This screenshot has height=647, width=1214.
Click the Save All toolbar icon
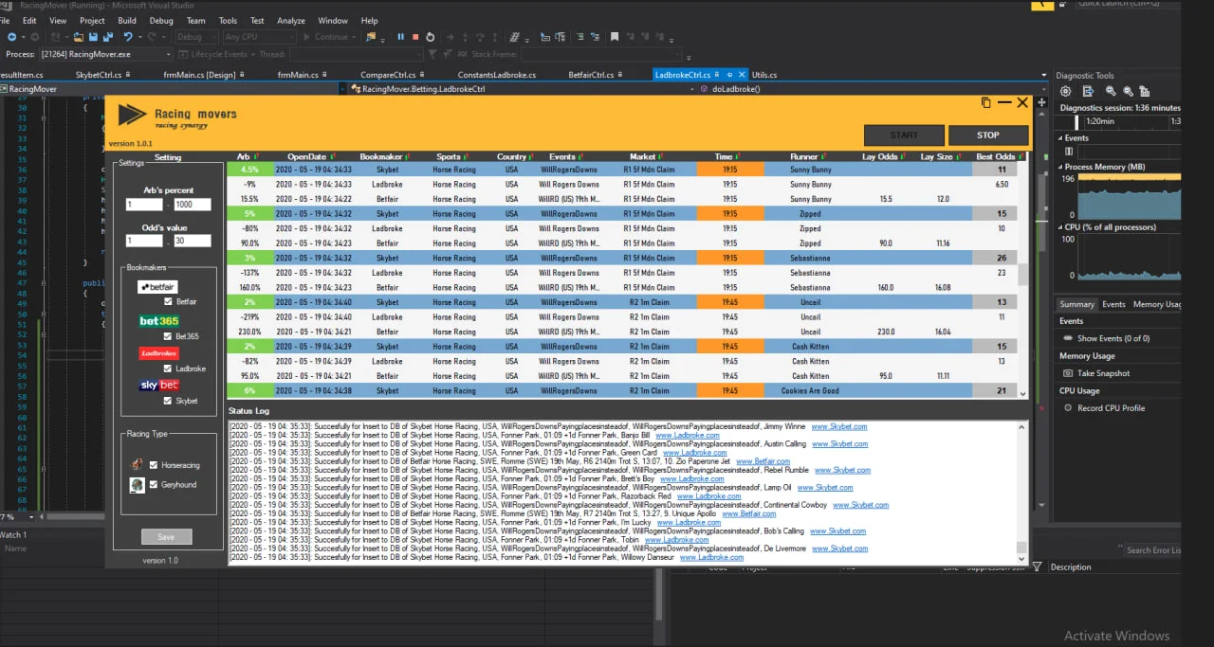pyautogui.click(x=109, y=37)
